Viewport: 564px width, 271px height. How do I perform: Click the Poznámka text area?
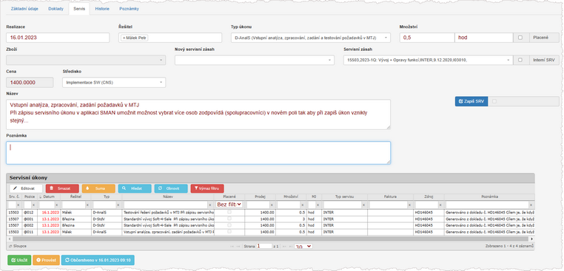[198, 153]
